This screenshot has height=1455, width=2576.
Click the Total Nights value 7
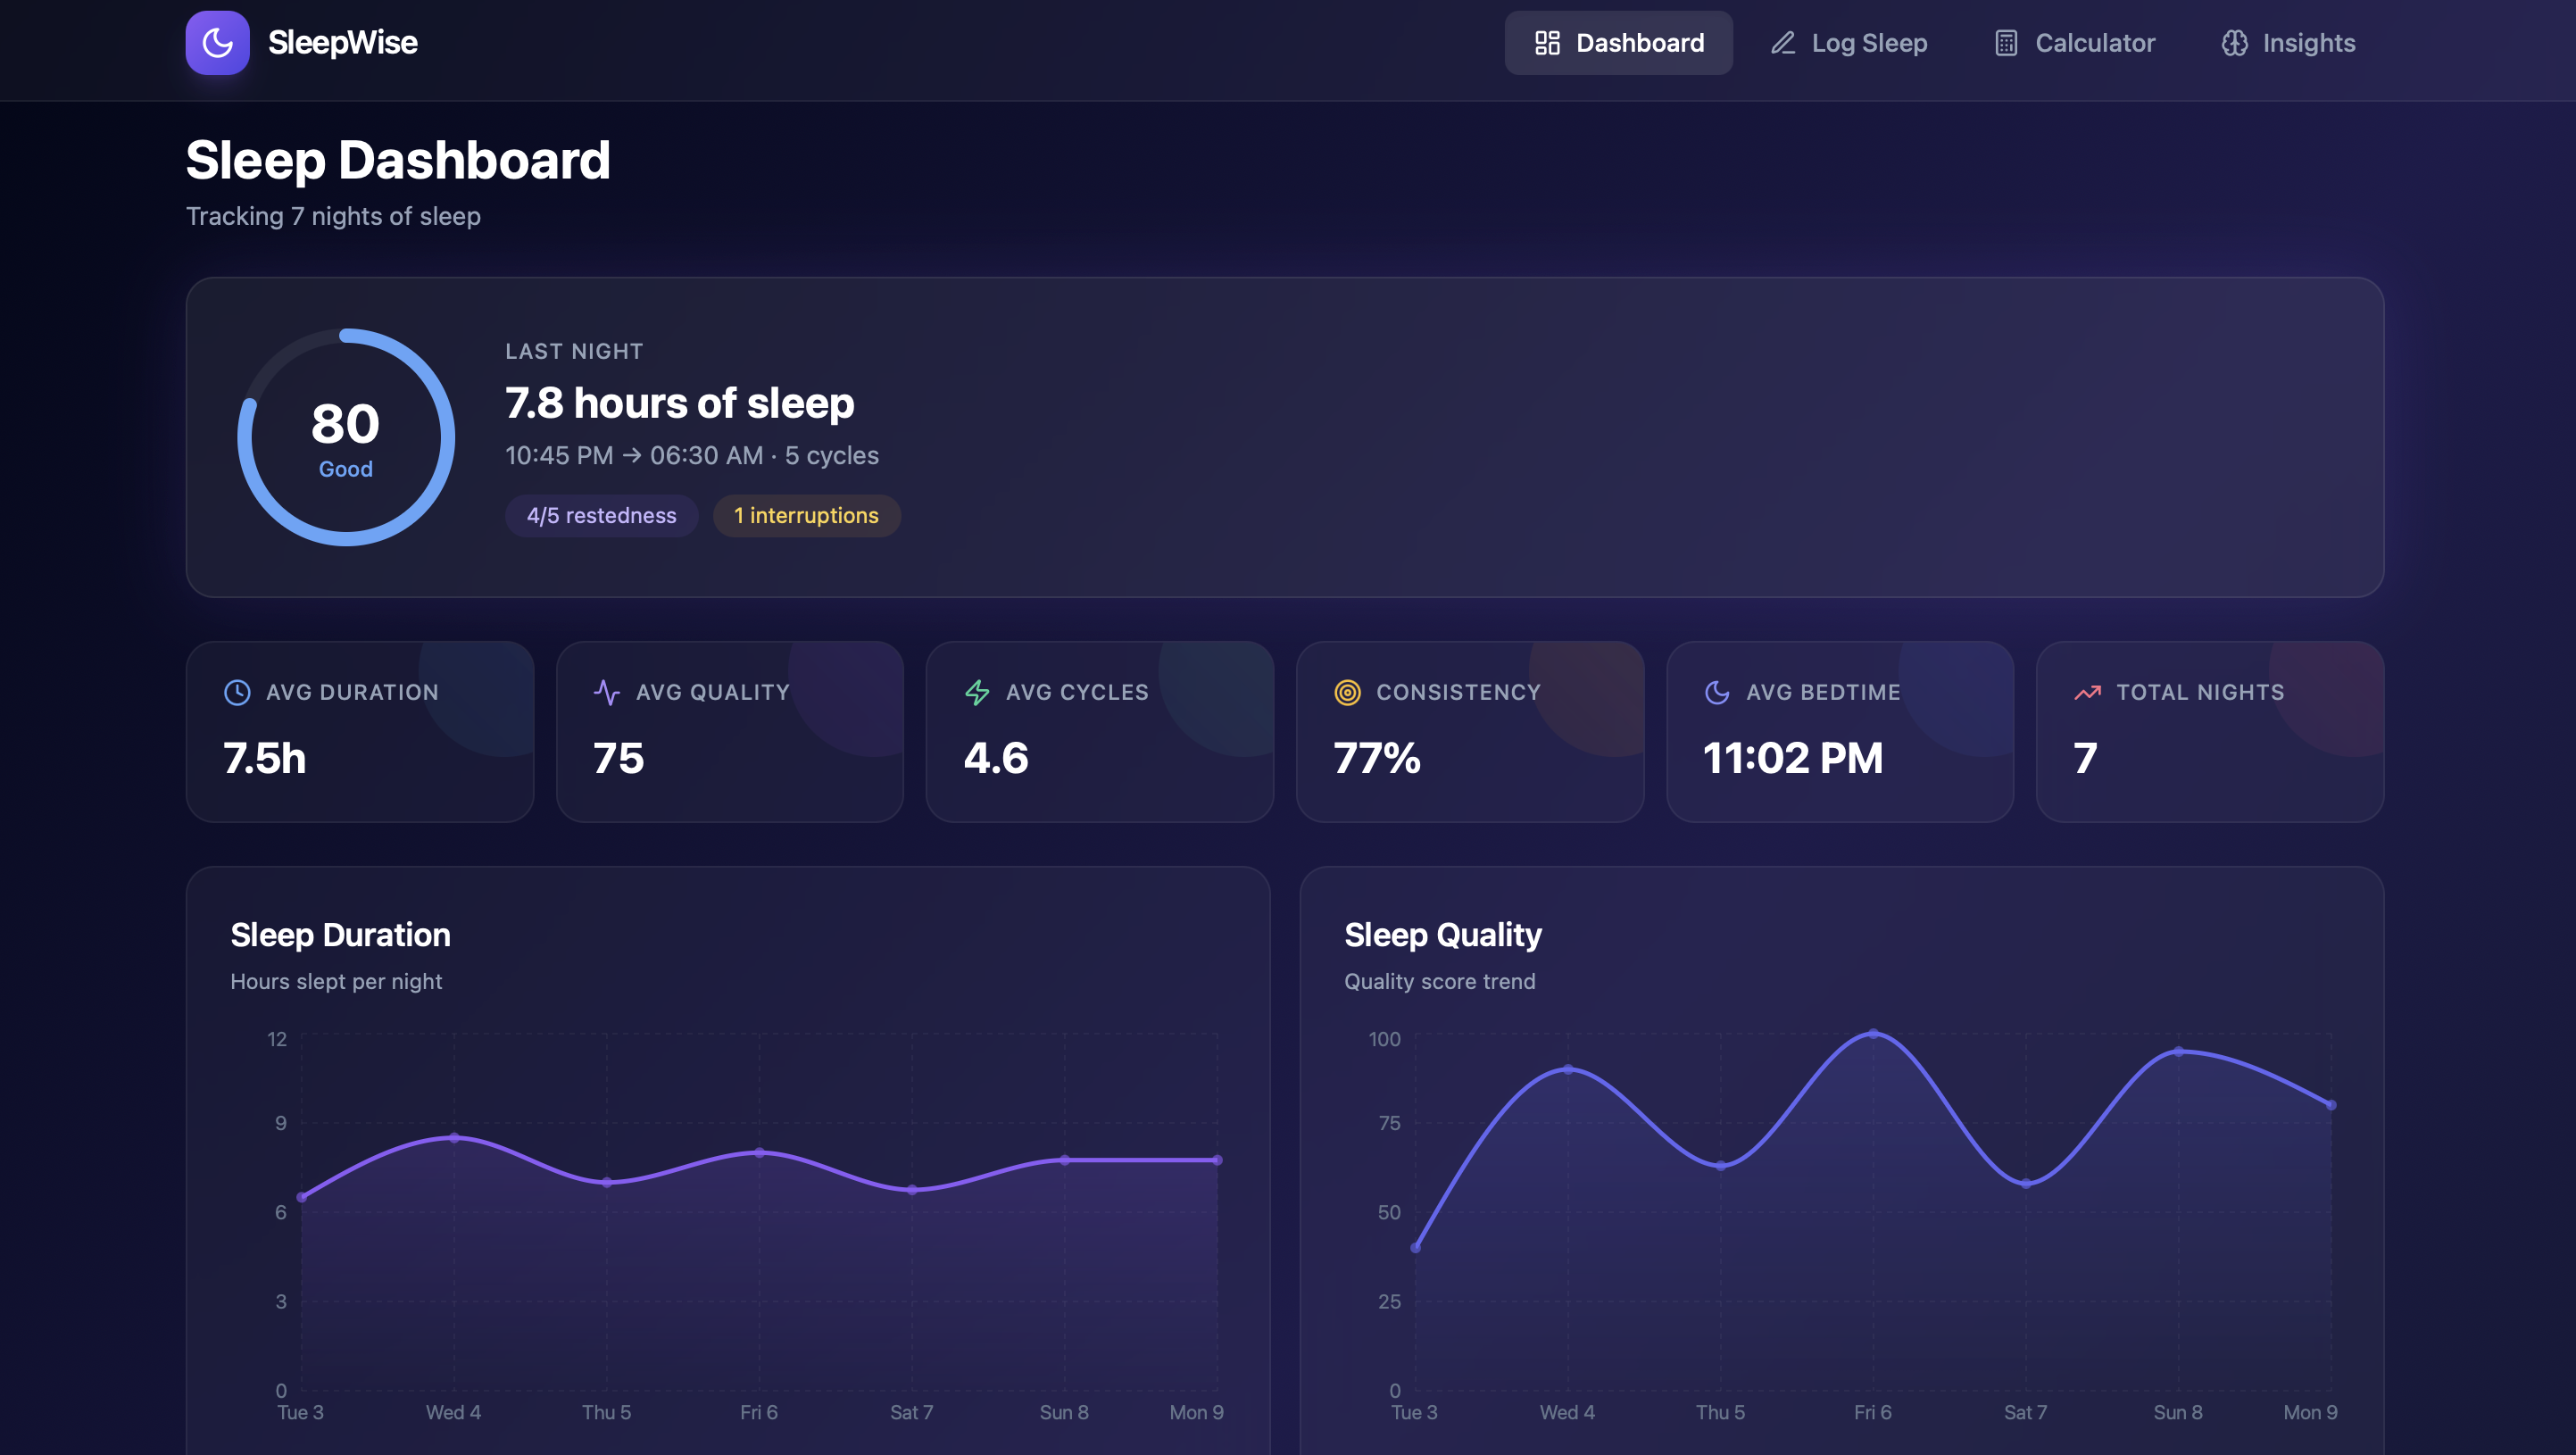click(x=2085, y=758)
